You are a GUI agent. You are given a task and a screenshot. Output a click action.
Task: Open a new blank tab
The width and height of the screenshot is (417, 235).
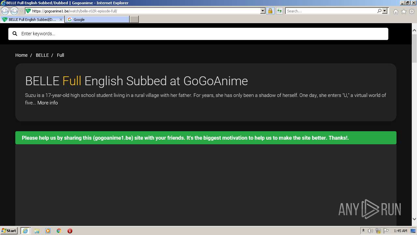tap(134, 20)
